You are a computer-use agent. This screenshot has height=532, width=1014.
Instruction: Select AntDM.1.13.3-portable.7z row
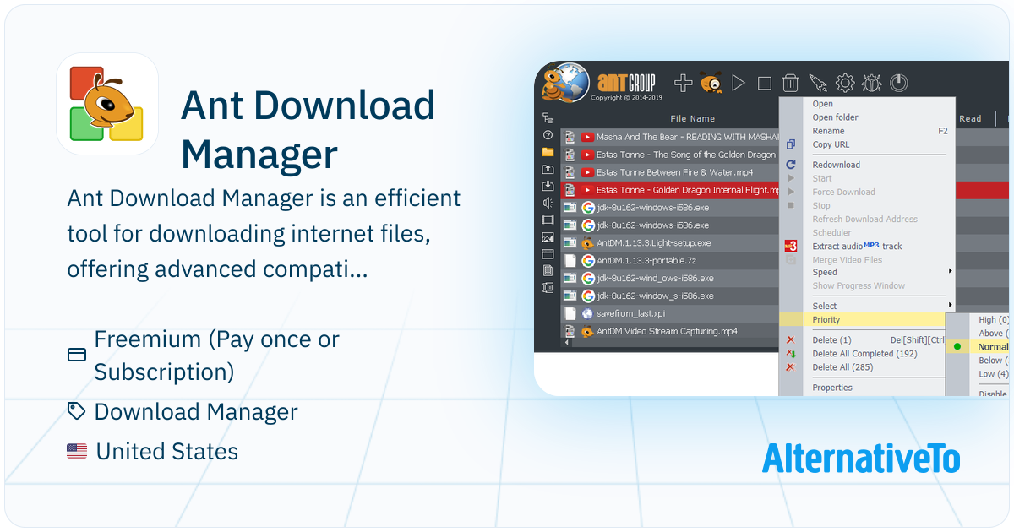click(669, 261)
